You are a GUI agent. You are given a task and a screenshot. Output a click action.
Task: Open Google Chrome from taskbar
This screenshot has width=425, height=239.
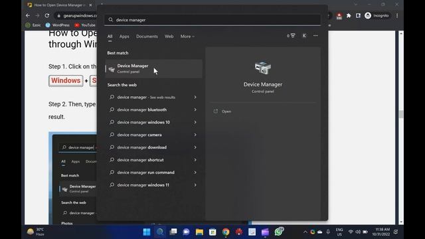click(226, 232)
